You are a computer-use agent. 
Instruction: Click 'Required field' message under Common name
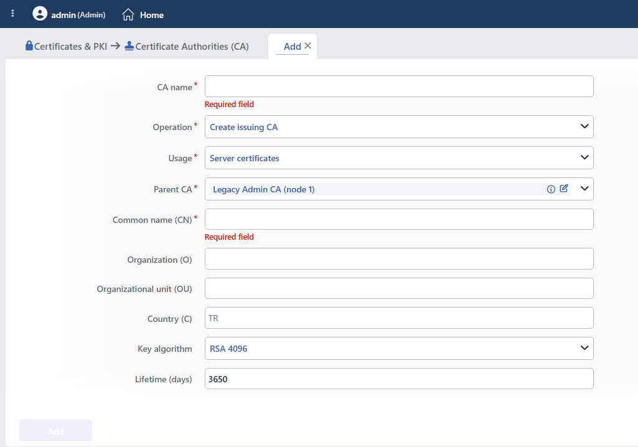pyautogui.click(x=229, y=237)
